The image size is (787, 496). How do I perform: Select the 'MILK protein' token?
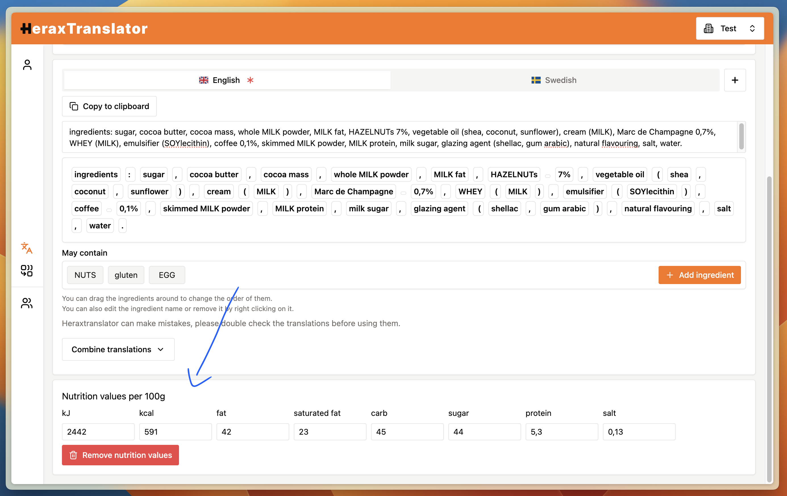coord(299,209)
